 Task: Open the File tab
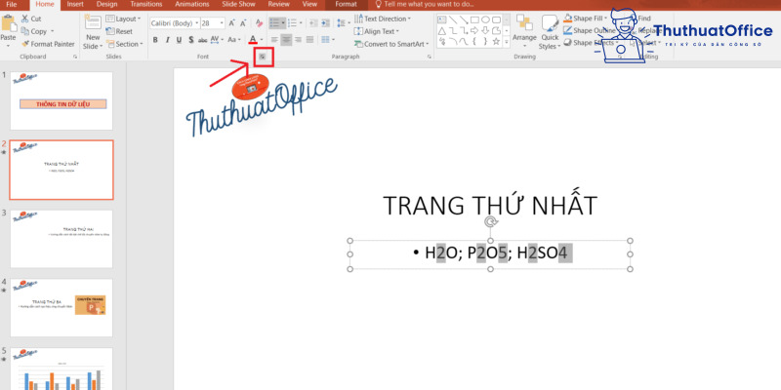point(12,4)
